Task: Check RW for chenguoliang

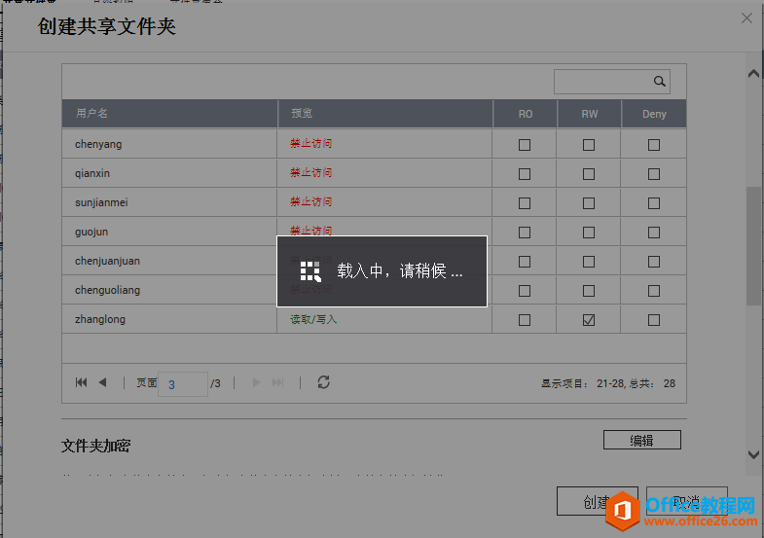Action: coord(589,291)
